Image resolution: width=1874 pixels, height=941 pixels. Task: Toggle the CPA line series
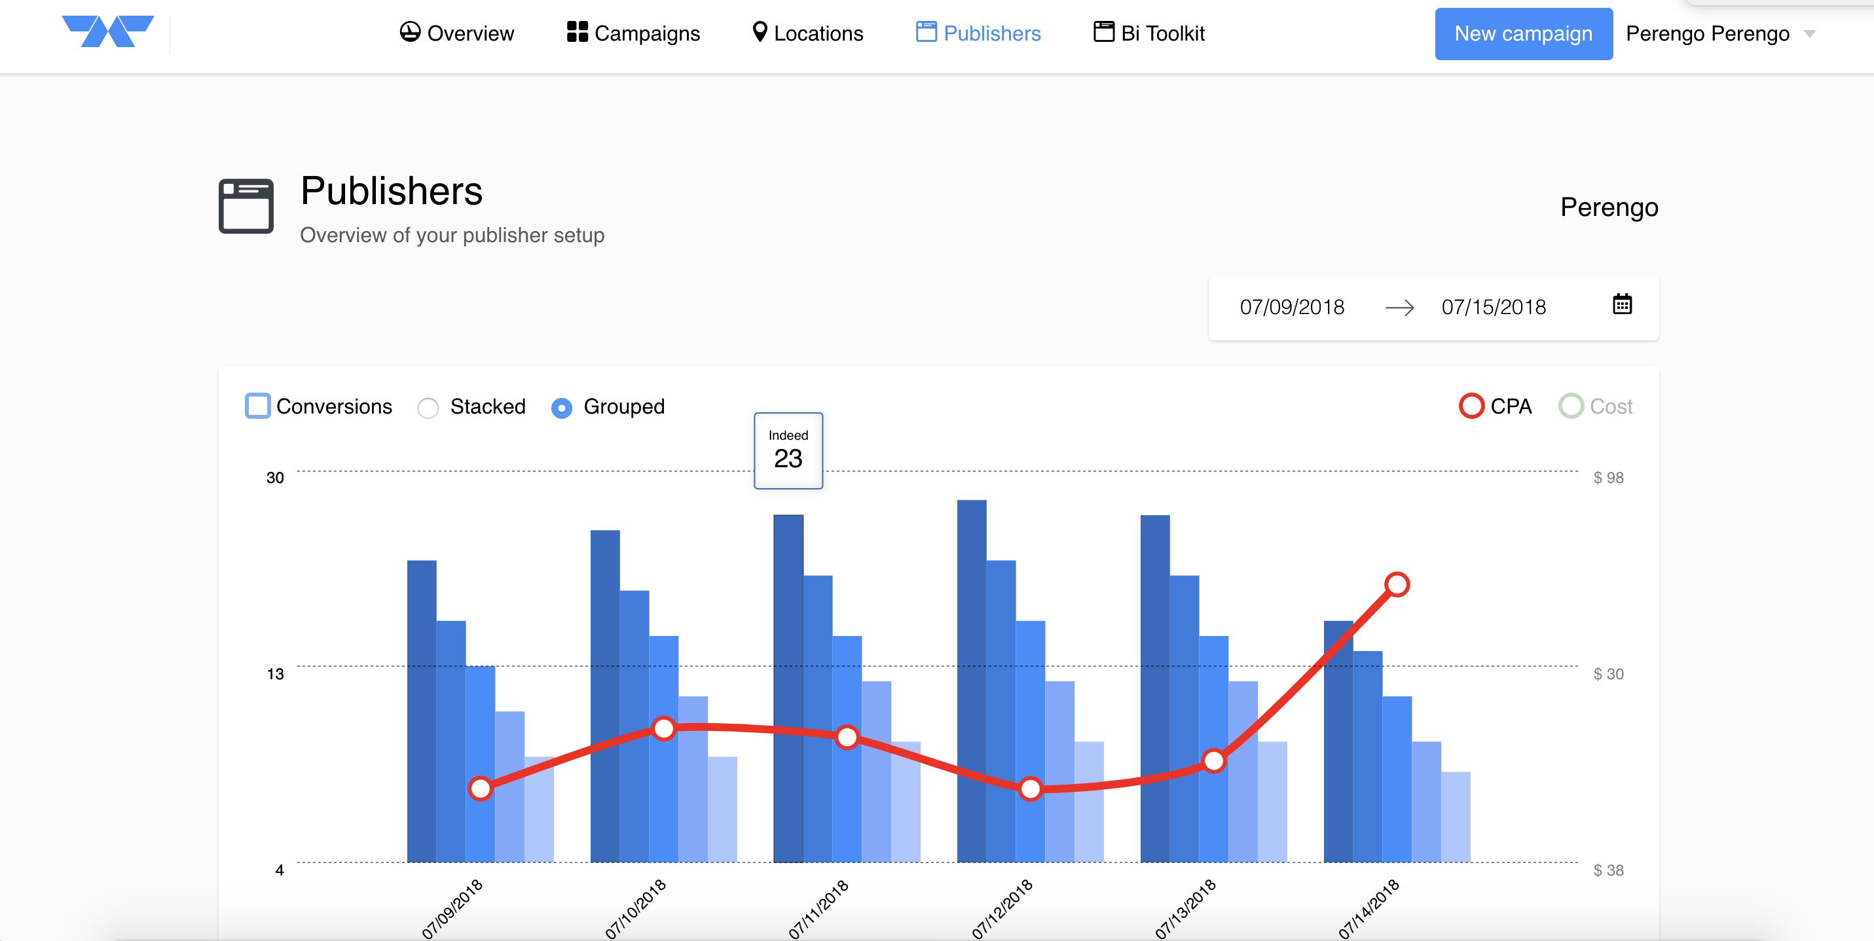1471,406
